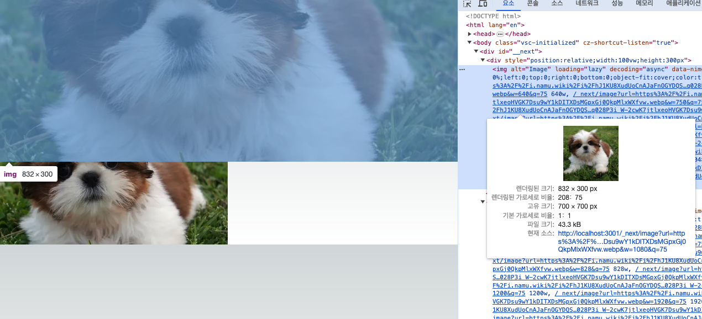Click the highlighted large puppy image
Viewport: 702px width, 319px height.
click(x=229, y=81)
